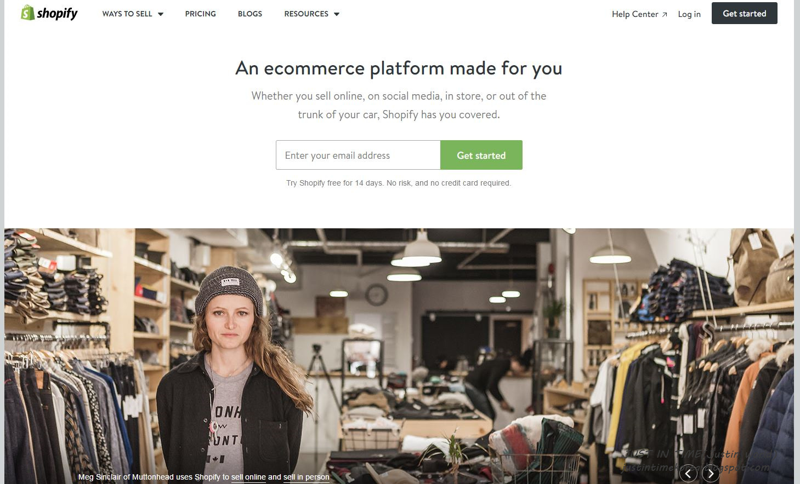The height and width of the screenshot is (484, 800).
Task: Show the previous slide with left arrow
Action: pos(688,473)
